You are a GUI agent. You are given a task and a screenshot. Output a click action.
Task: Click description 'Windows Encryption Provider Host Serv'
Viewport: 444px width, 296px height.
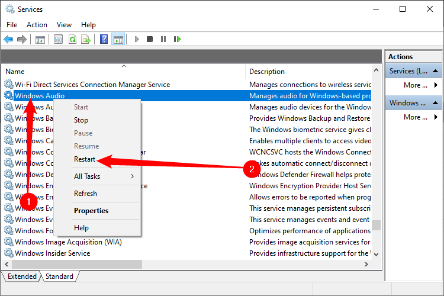(x=310, y=186)
